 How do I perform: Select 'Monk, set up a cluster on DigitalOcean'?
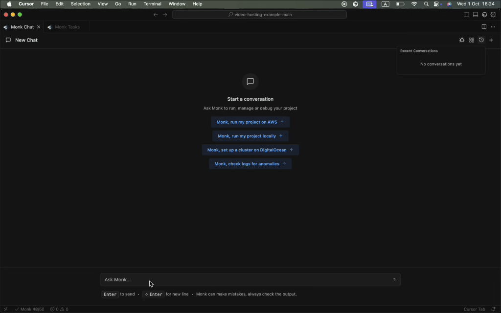pyautogui.click(x=250, y=150)
